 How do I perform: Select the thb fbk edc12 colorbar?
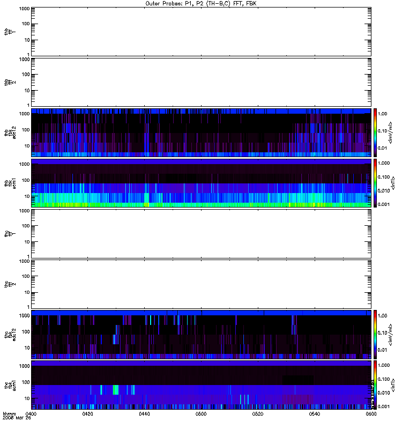point(375,132)
